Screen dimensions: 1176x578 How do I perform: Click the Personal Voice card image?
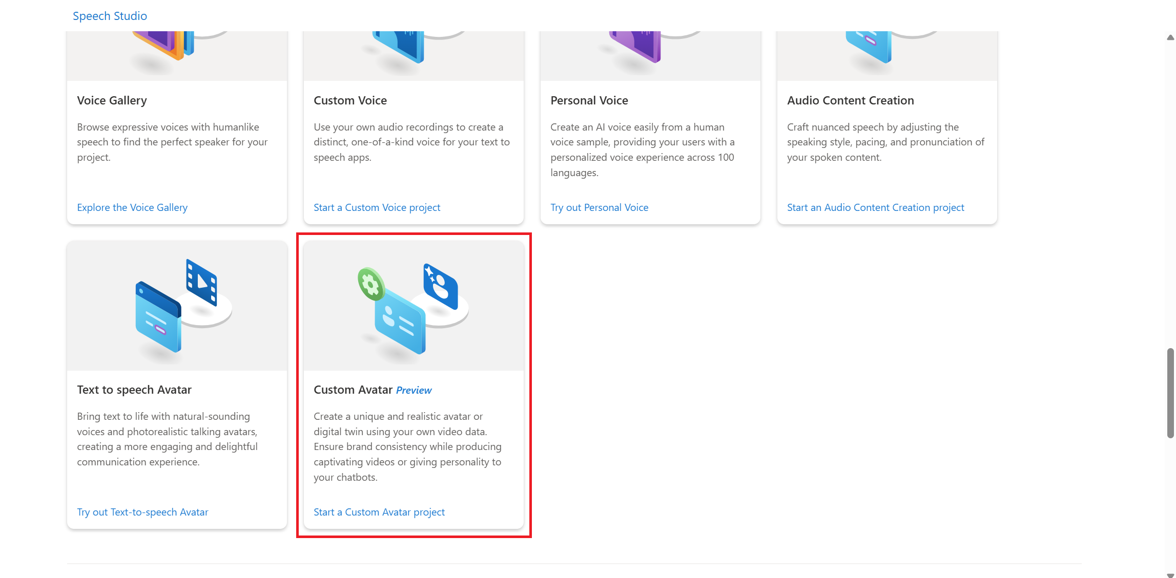pyautogui.click(x=650, y=55)
